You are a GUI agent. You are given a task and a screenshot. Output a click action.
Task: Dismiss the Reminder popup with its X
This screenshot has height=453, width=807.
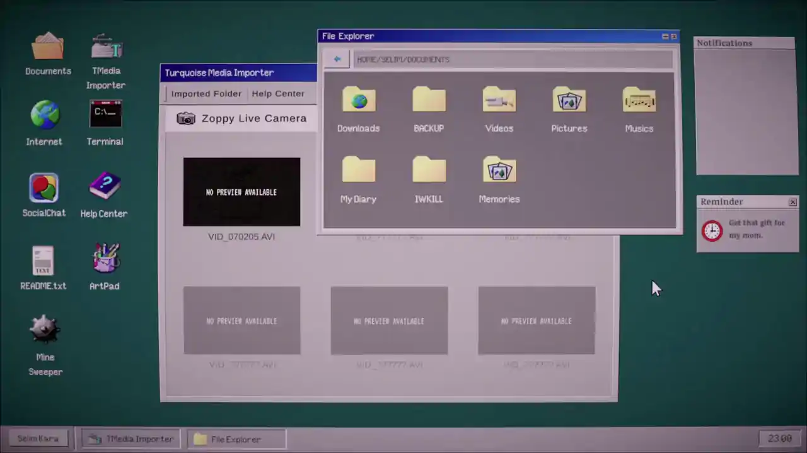[x=792, y=202]
